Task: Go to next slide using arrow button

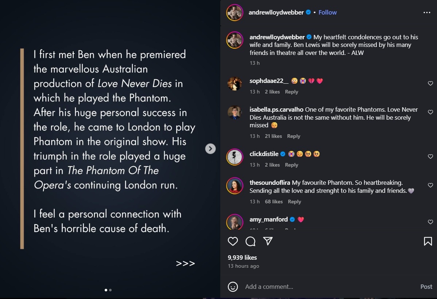Action: 210,148
